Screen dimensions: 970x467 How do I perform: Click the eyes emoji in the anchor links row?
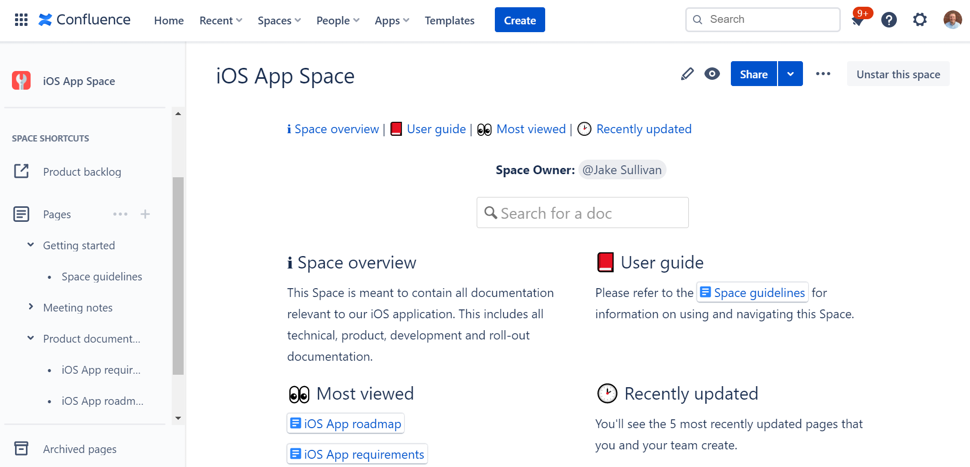[x=484, y=129]
